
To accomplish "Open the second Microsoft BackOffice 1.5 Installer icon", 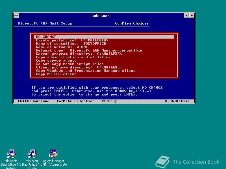I will [x=32, y=154].
